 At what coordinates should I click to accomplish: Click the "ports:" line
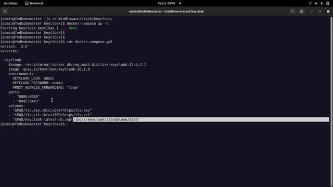point(15,92)
